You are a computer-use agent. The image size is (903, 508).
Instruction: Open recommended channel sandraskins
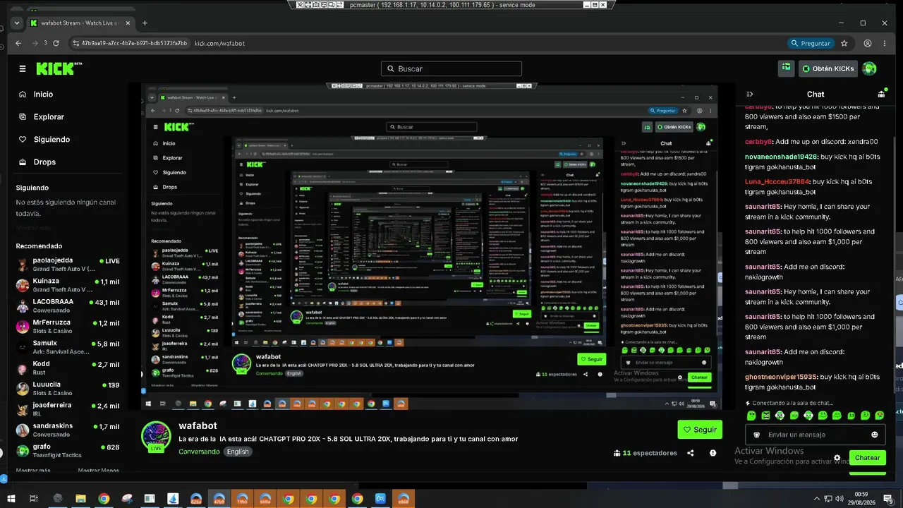click(x=68, y=430)
